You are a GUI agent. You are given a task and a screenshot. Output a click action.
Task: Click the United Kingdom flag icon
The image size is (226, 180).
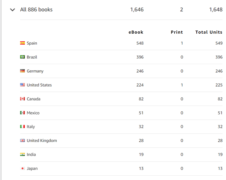click(22, 140)
